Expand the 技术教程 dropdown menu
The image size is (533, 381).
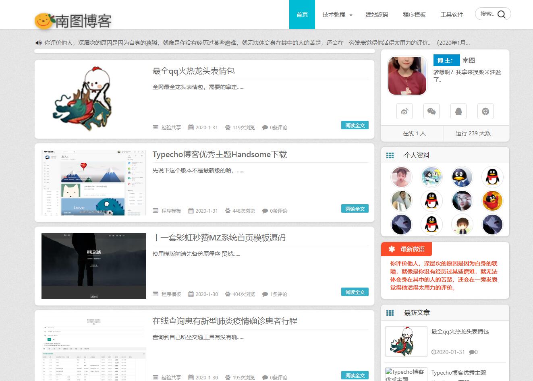337,14
